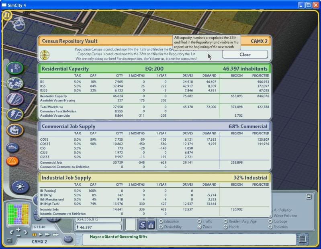Click the R$$ row label

click(43, 86)
